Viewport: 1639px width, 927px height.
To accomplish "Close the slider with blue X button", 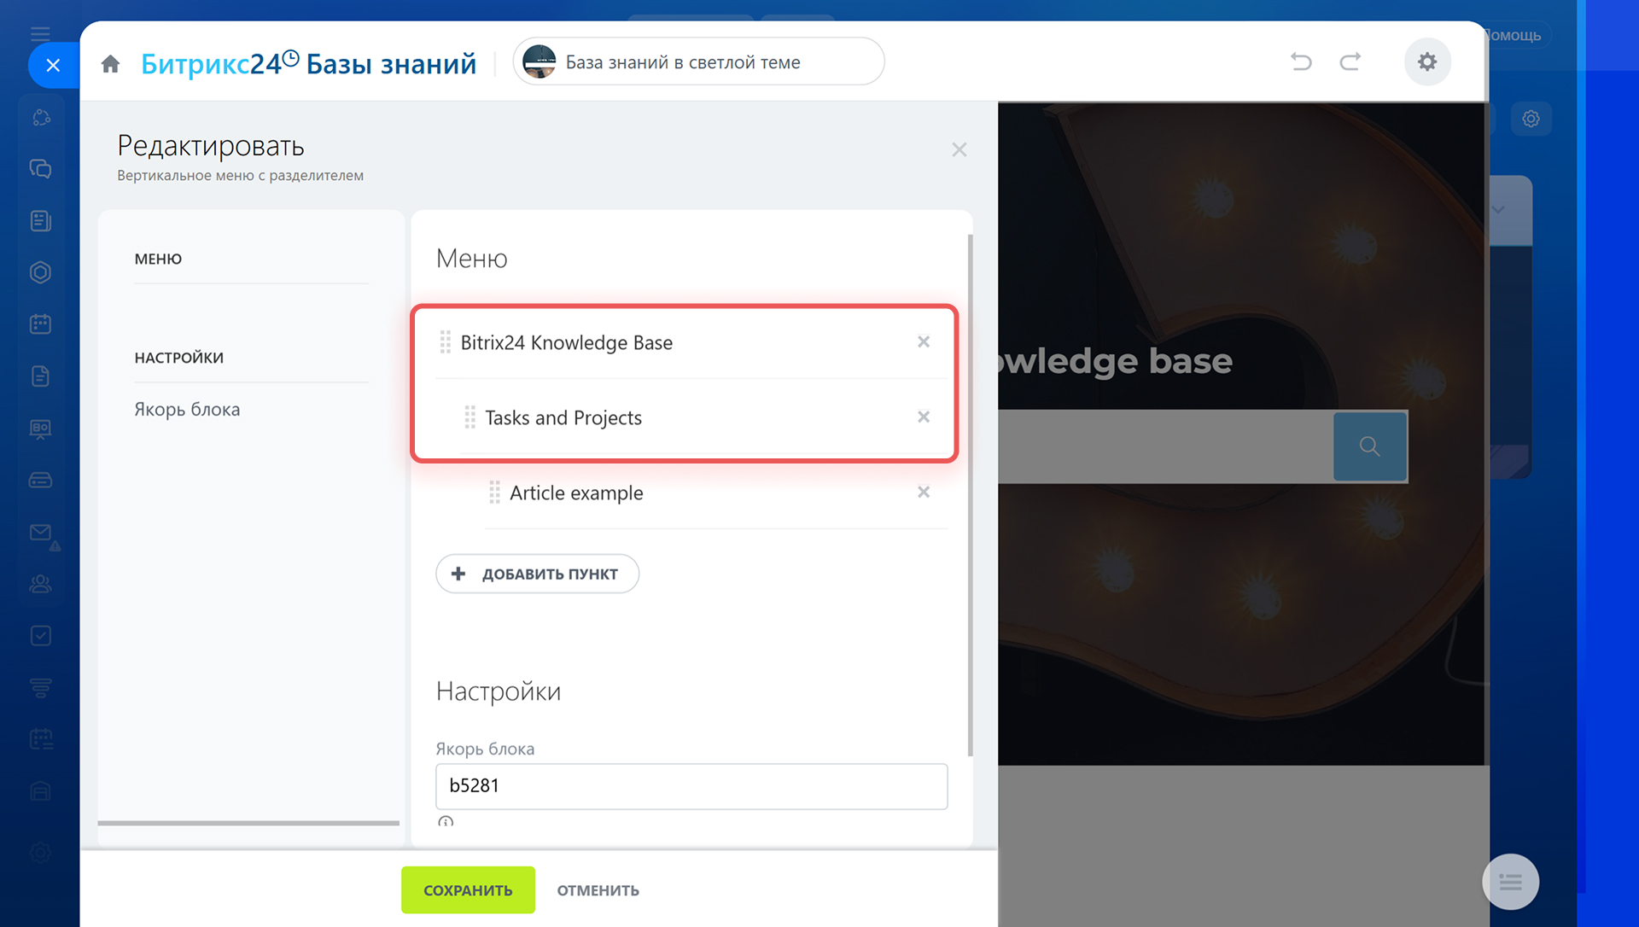I will coord(53,65).
